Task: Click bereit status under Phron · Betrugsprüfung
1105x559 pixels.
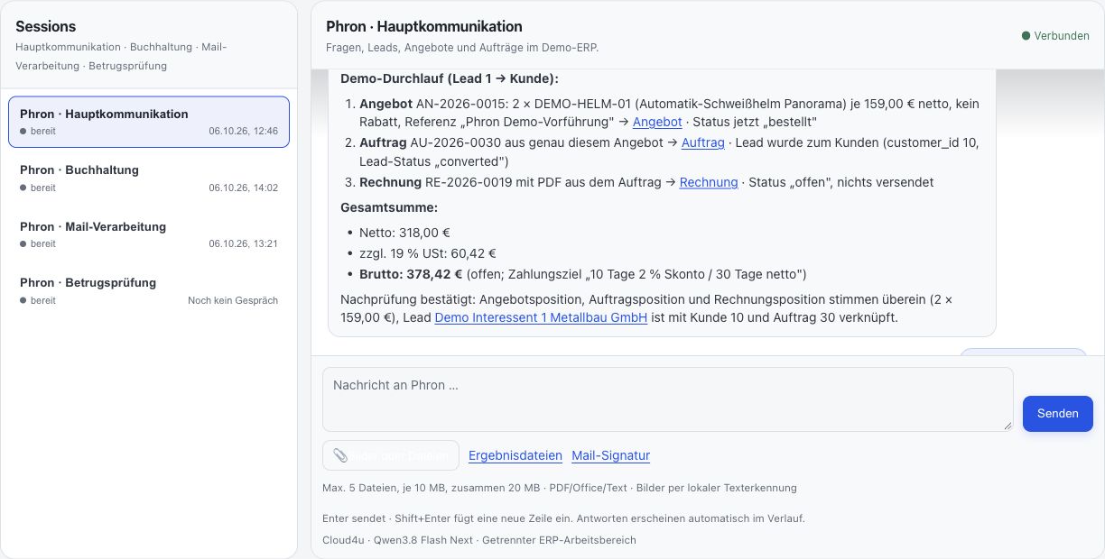Action: pyautogui.click(x=38, y=300)
